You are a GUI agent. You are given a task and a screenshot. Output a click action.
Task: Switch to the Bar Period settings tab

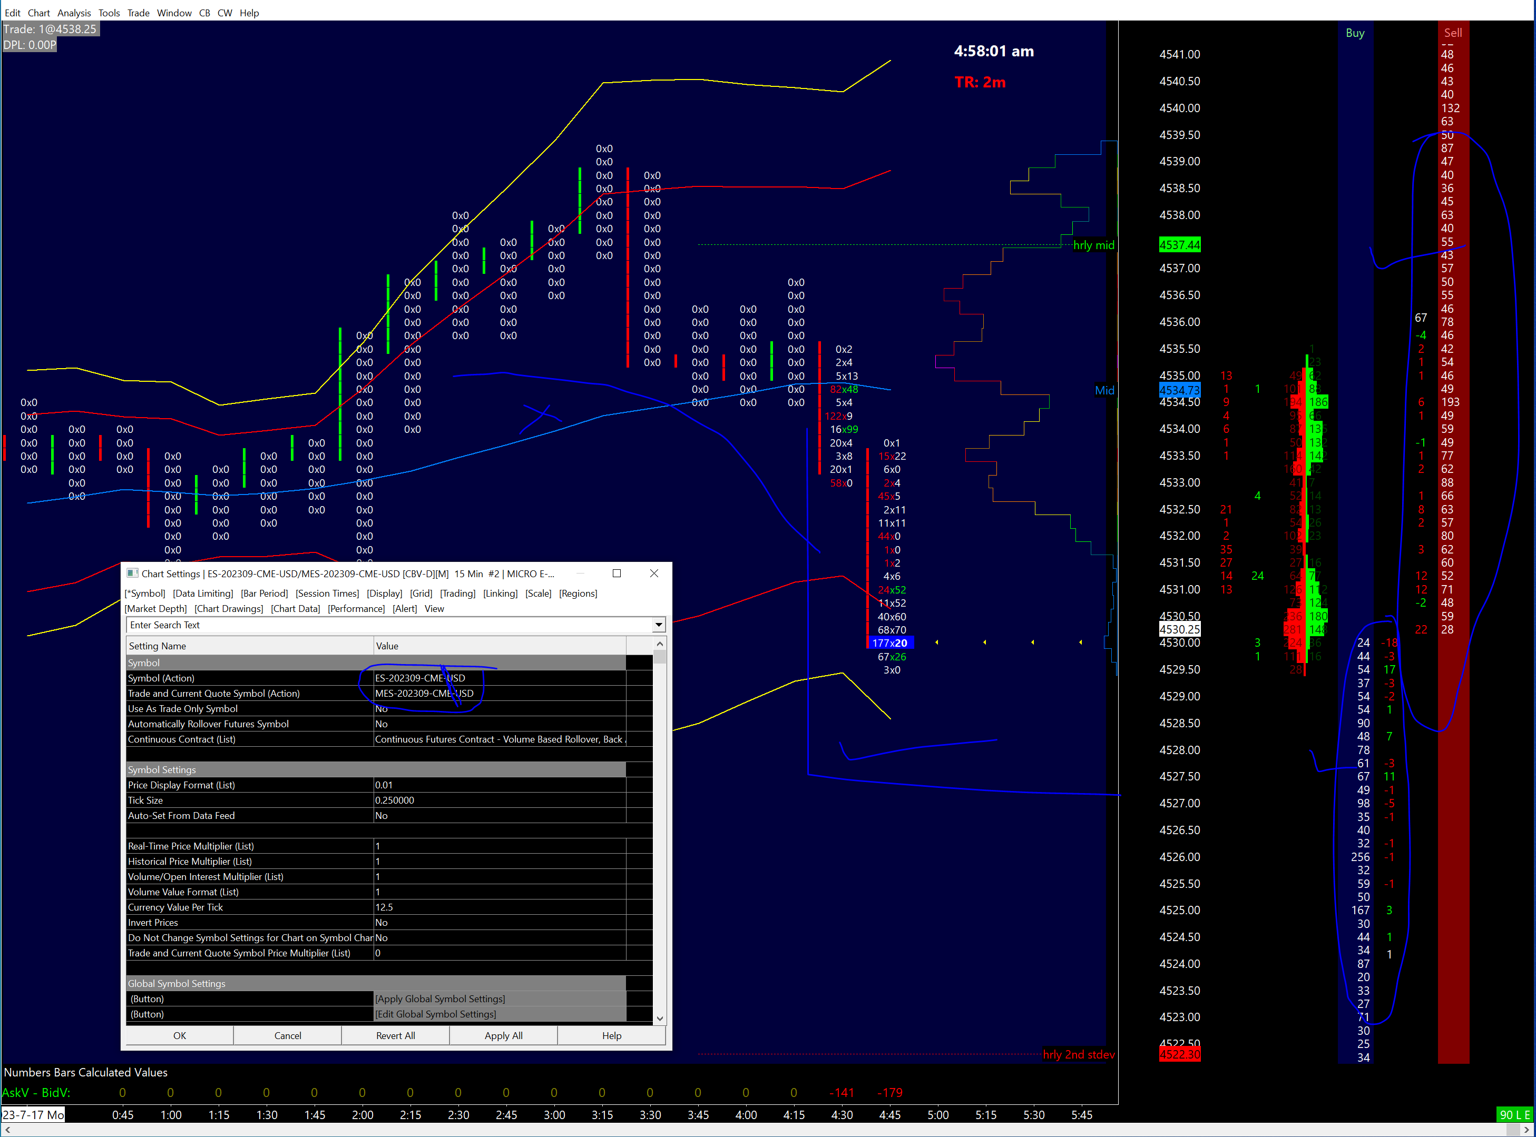pos(263,594)
